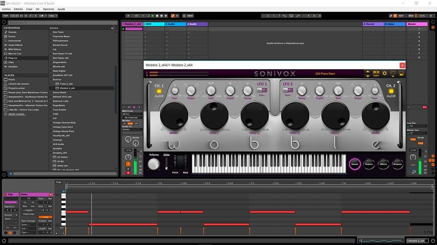Open the Master Out dropdown
Screen dimensions: 437x245
pos(417,133)
